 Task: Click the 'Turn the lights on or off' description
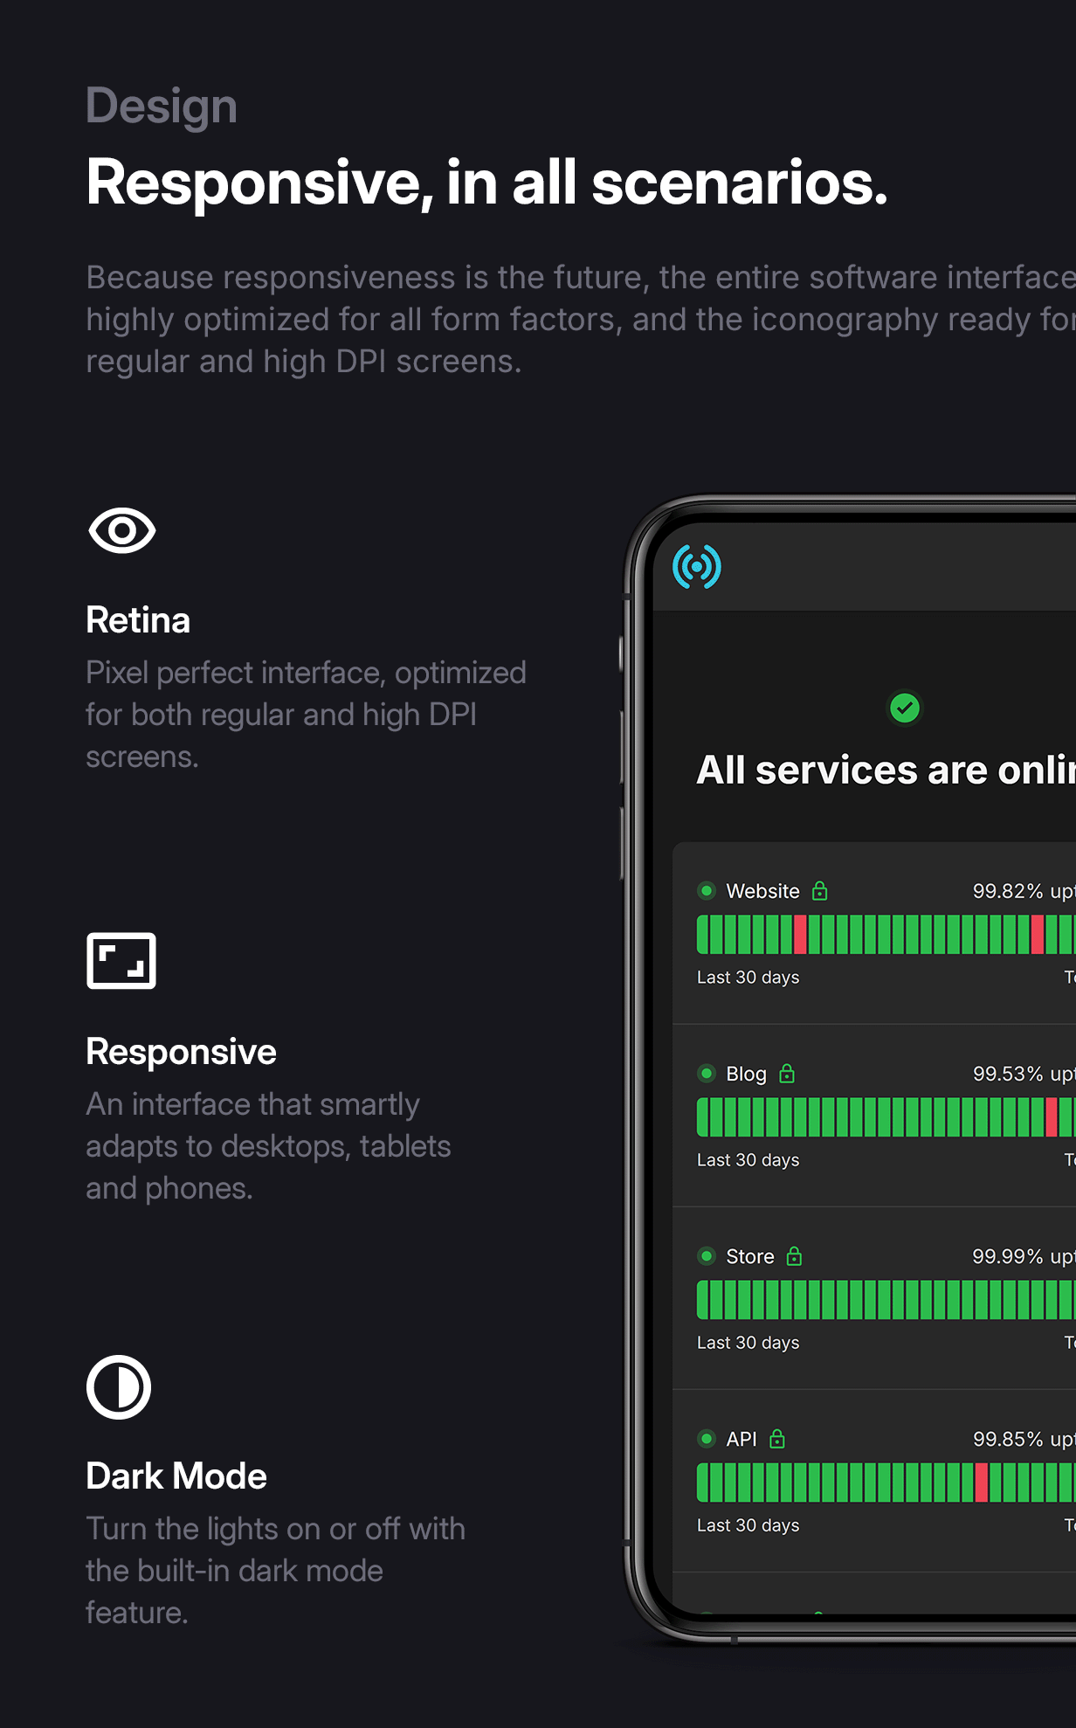click(275, 1571)
